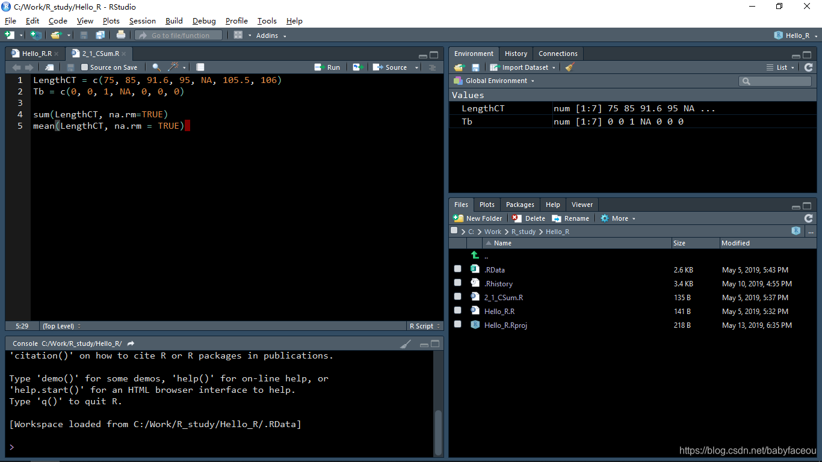Click the view current working directory arrow in Console
Viewport: 822px width, 462px height.
(x=131, y=343)
